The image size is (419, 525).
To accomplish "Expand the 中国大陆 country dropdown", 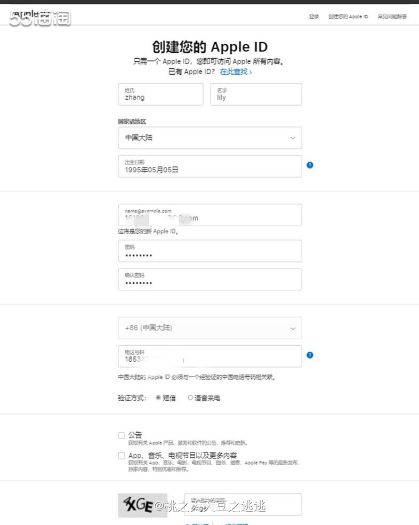I will click(210, 138).
